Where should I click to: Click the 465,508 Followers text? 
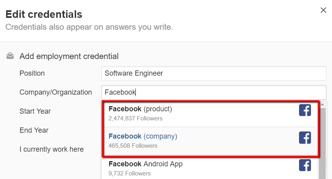pos(133,146)
